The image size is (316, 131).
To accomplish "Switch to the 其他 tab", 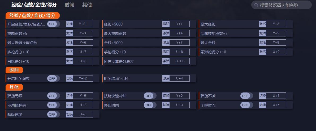I will point(87,5).
